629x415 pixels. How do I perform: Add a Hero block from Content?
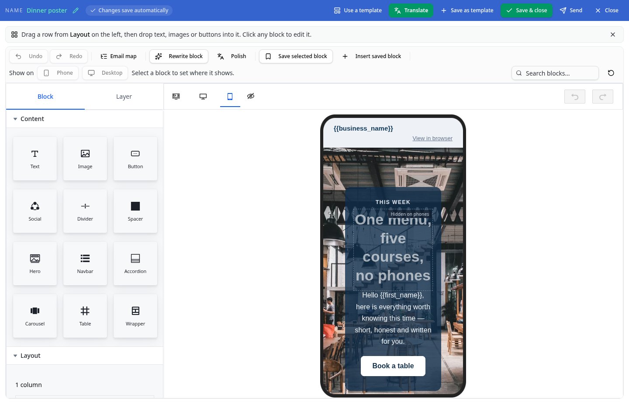pyautogui.click(x=35, y=263)
